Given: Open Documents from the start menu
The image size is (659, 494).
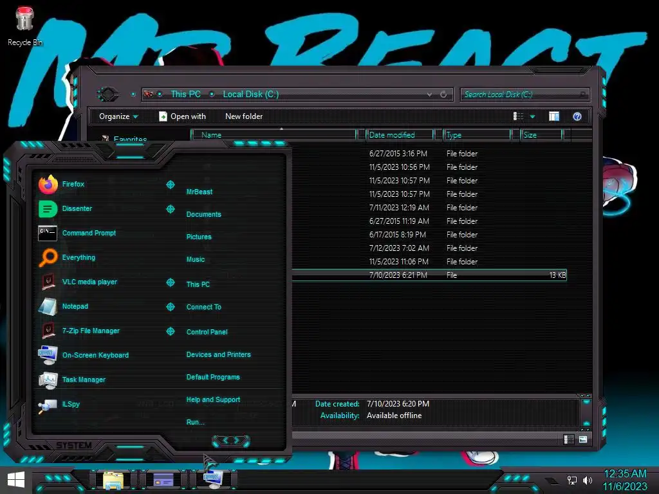Looking at the screenshot, I should click(x=204, y=214).
